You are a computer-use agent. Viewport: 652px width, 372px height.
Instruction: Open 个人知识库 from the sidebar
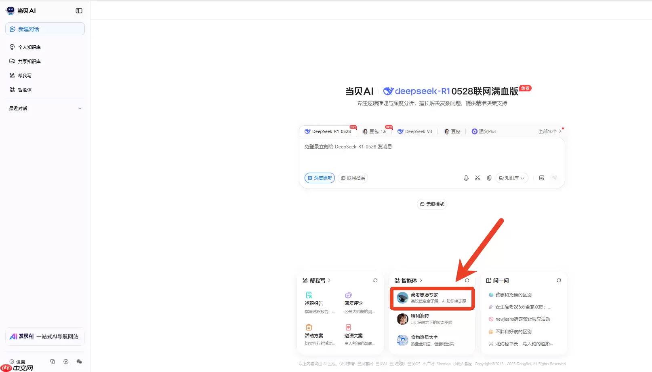[x=29, y=47]
